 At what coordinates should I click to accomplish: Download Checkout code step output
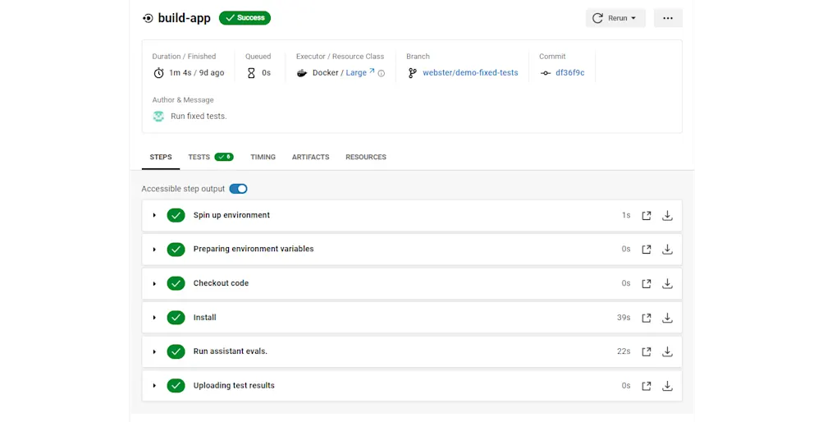pyautogui.click(x=667, y=283)
